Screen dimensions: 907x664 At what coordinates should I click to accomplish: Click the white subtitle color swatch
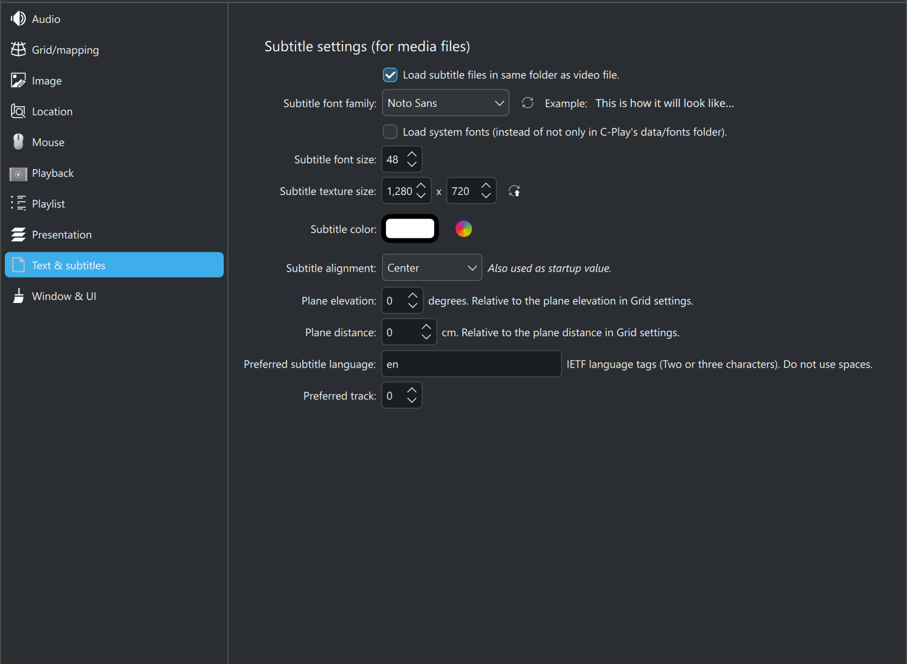point(410,229)
